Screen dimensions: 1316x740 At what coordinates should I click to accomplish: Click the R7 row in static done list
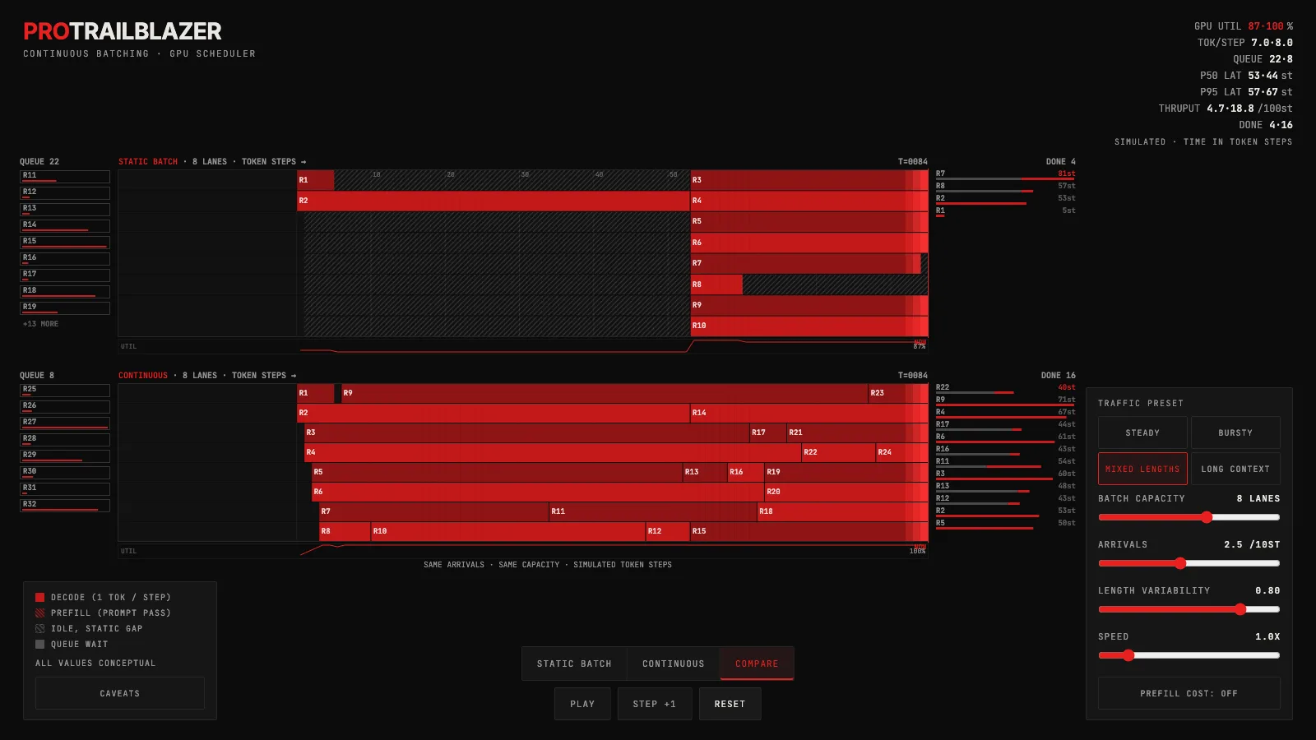(1005, 175)
